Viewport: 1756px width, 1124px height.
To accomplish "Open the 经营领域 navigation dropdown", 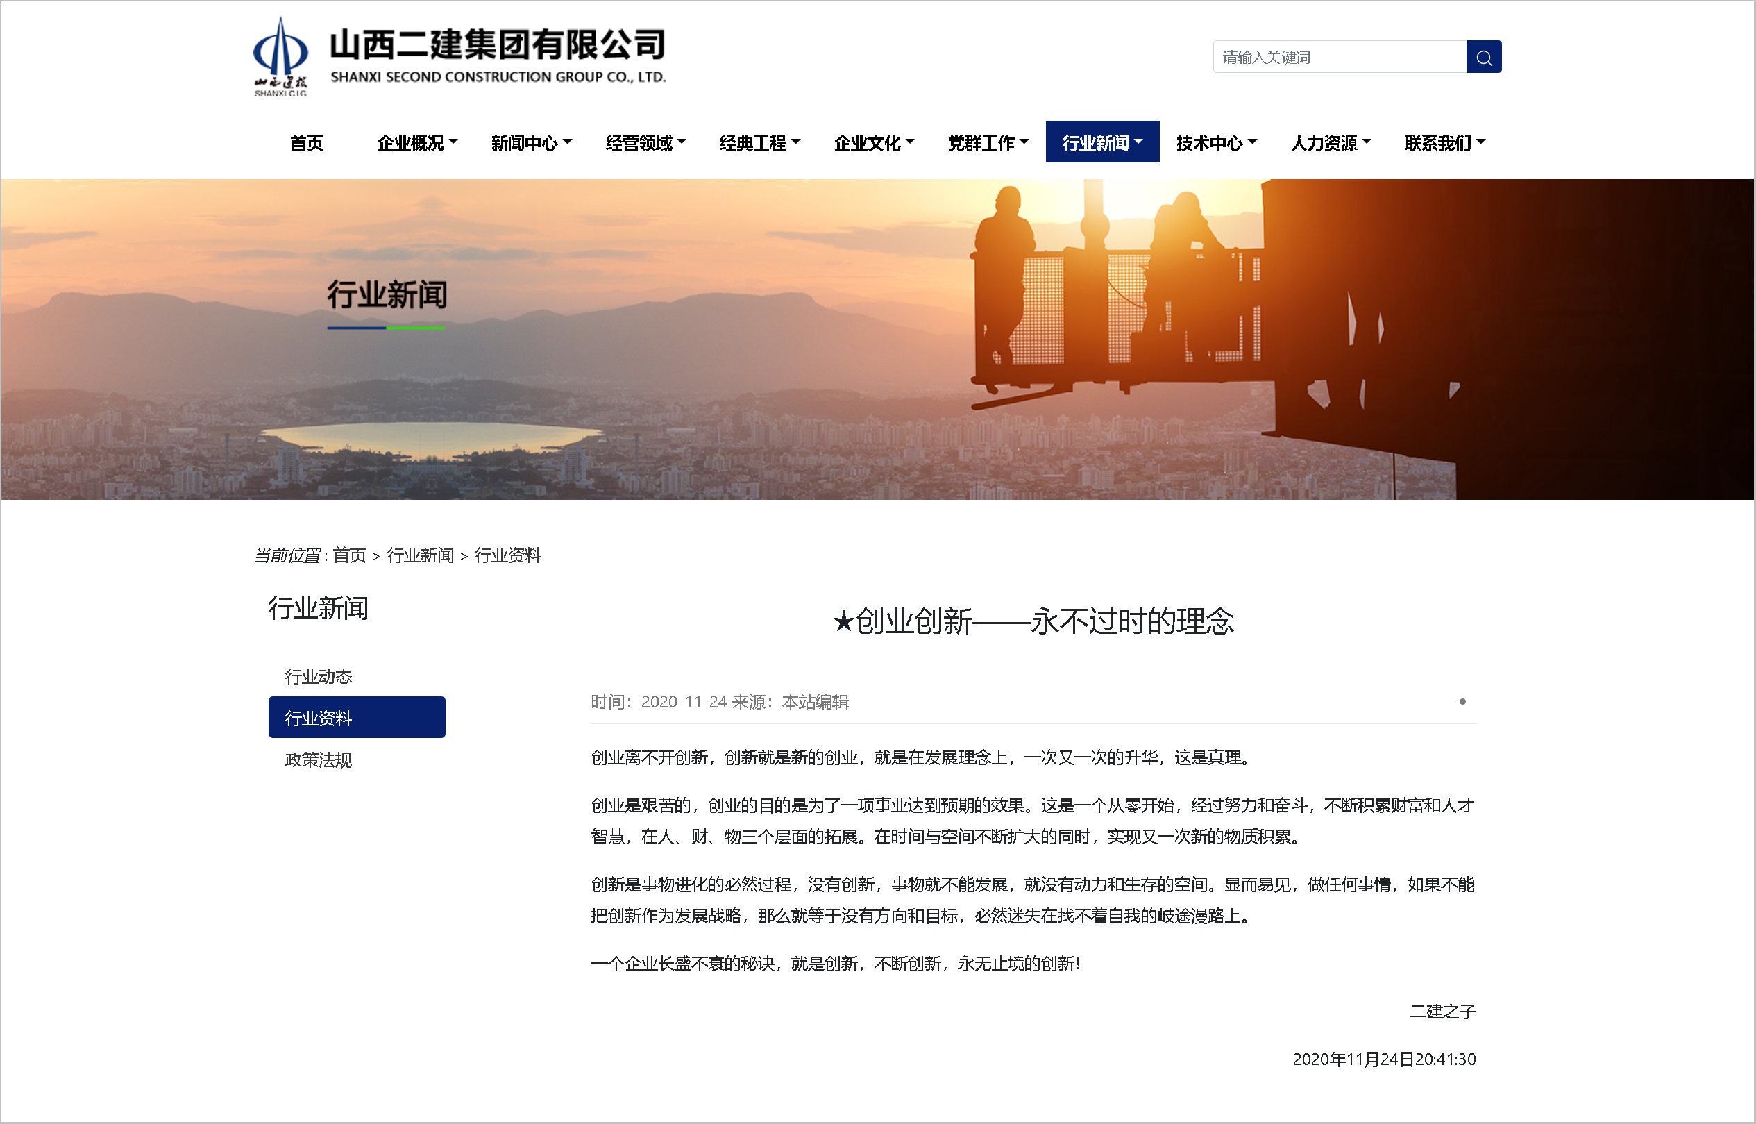I will (645, 143).
